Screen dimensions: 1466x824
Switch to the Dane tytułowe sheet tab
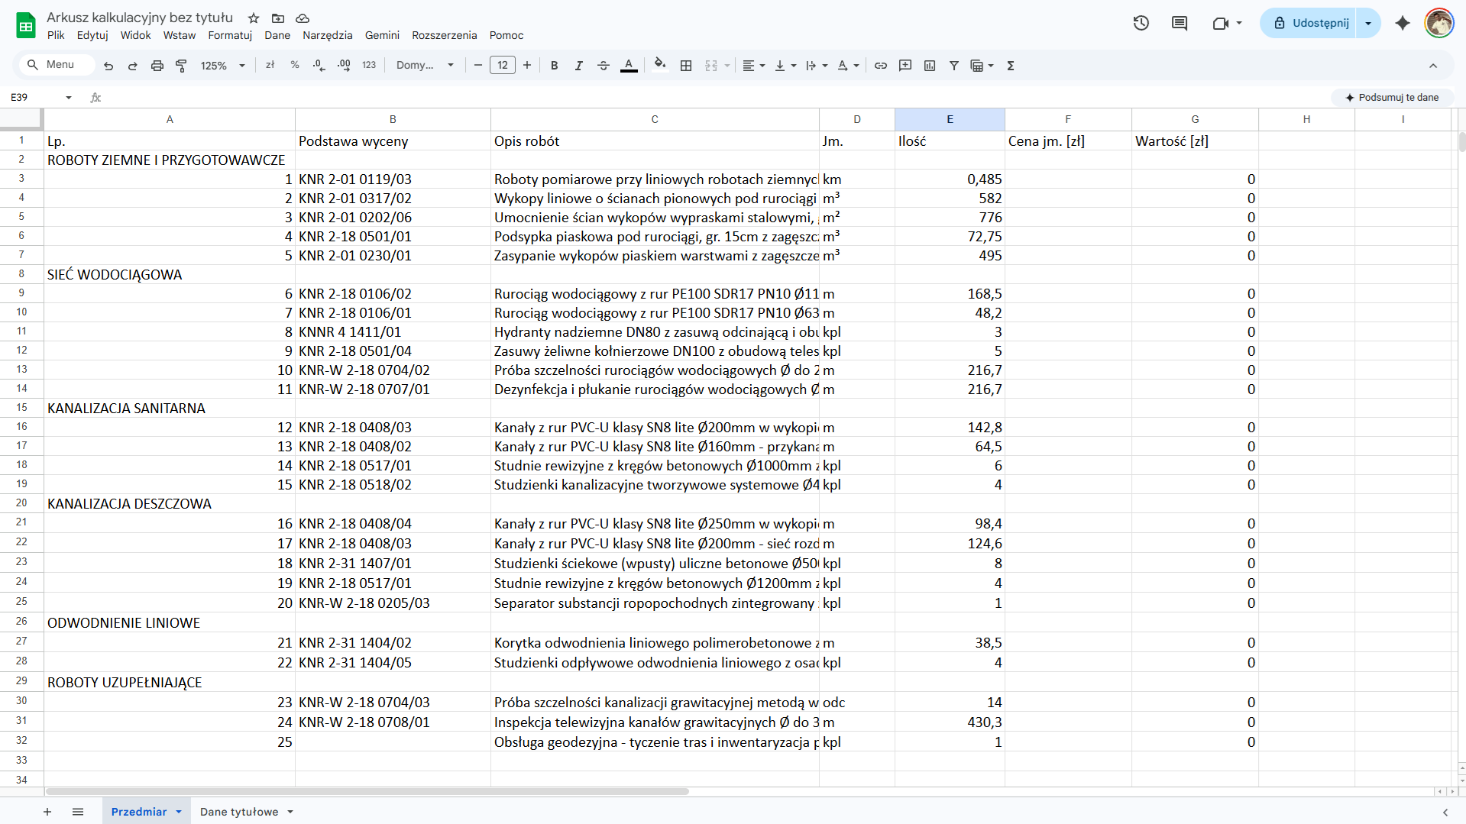(x=239, y=812)
